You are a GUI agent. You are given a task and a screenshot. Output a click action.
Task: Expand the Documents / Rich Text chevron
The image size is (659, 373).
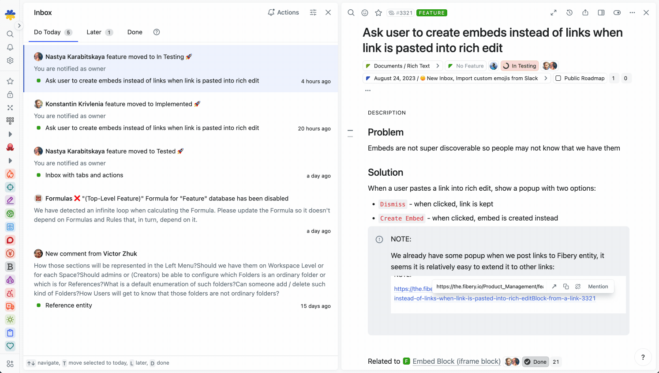click(438, 66)
